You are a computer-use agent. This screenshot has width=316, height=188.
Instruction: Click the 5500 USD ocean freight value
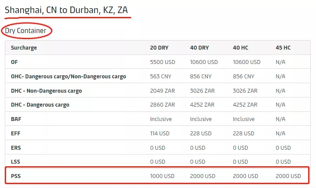[162, 62]
